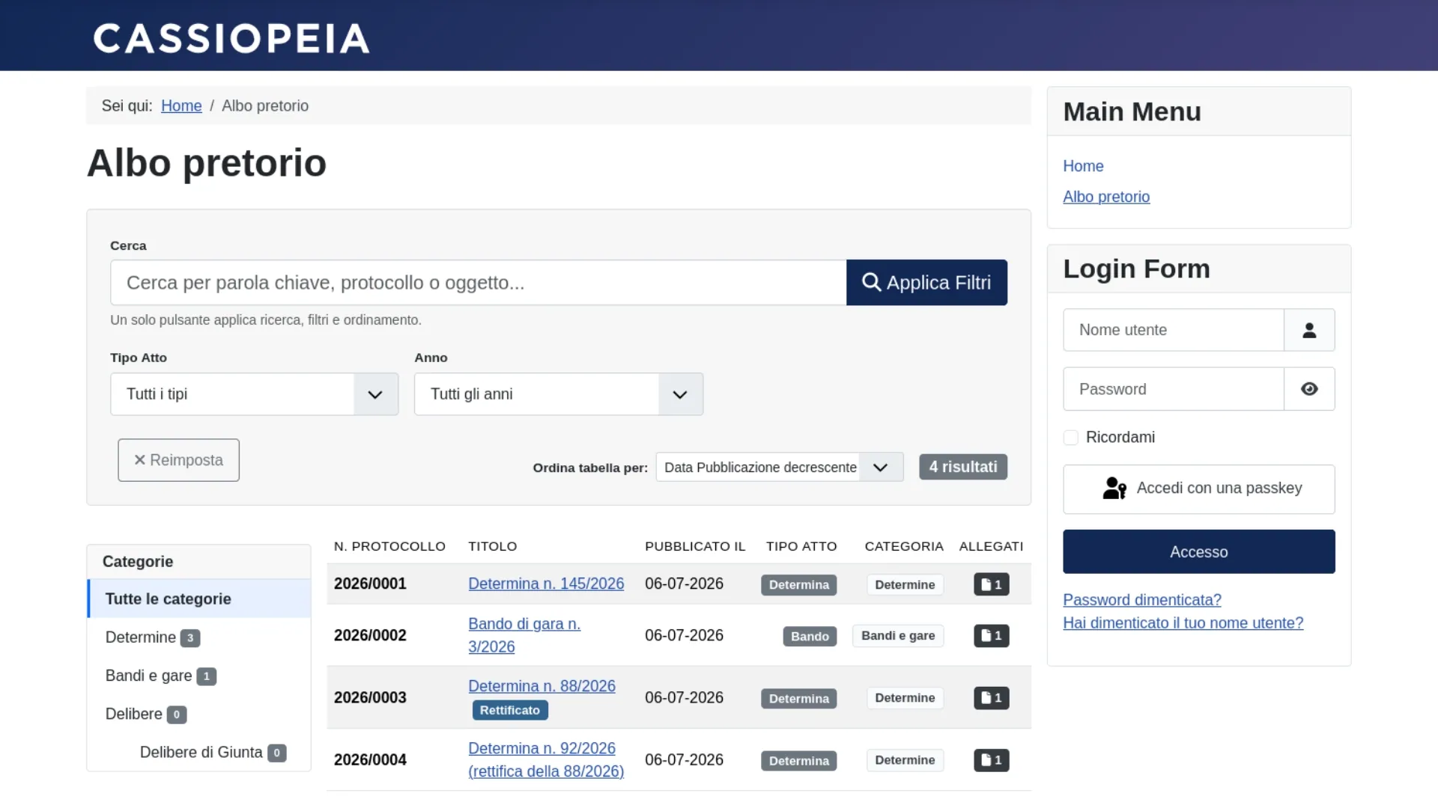Click Bandi e gare category badge in table
This screenshot has width=1438, height=808.
pyautogui.click(x=898, y=636)
